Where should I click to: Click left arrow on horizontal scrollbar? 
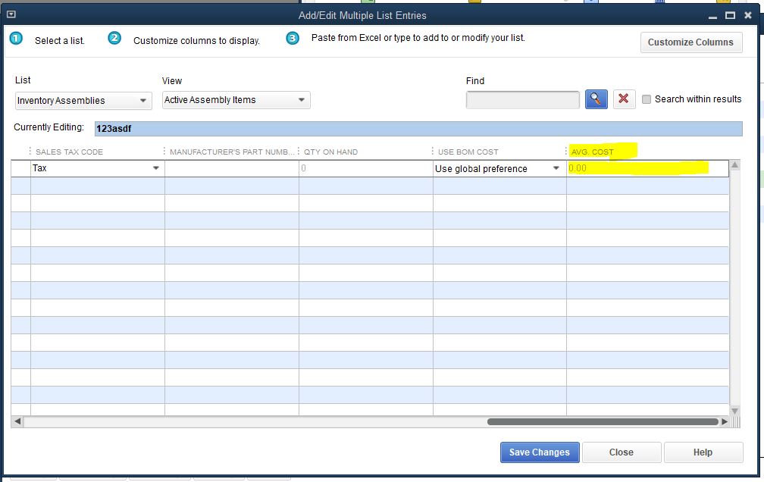point(17,421)
